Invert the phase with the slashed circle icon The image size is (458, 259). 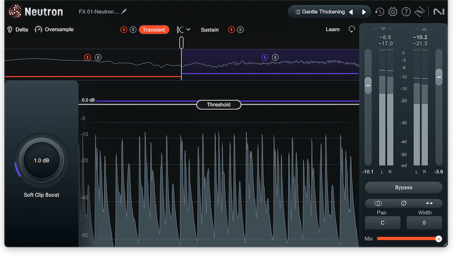[404, 203]
